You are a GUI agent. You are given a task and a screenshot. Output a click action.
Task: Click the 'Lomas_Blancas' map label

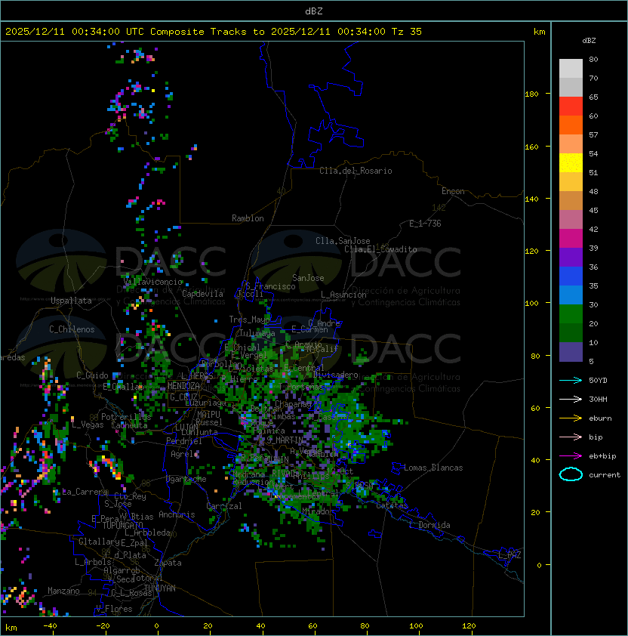[x=433, y=468]
